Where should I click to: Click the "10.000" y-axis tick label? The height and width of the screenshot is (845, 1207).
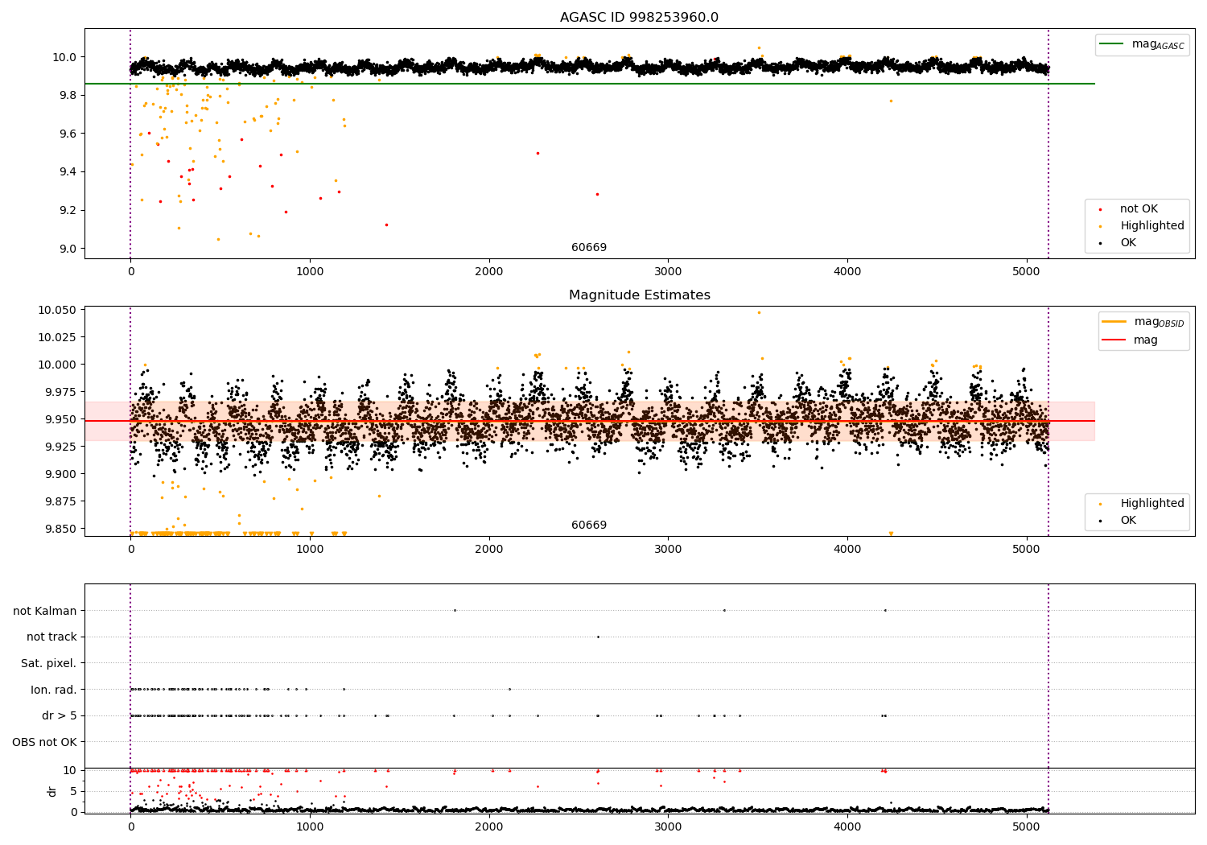tap(59, 365)
